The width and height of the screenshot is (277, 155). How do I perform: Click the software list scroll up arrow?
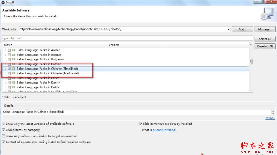tap(251, 44)
